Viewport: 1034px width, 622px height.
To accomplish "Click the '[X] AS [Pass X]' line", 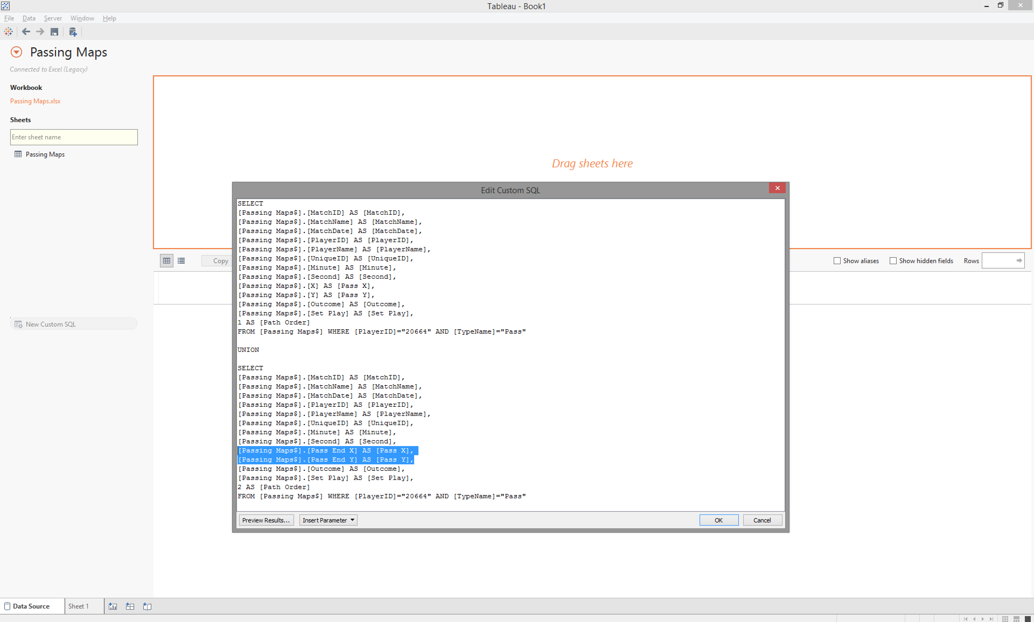I will tap(306, 286).
